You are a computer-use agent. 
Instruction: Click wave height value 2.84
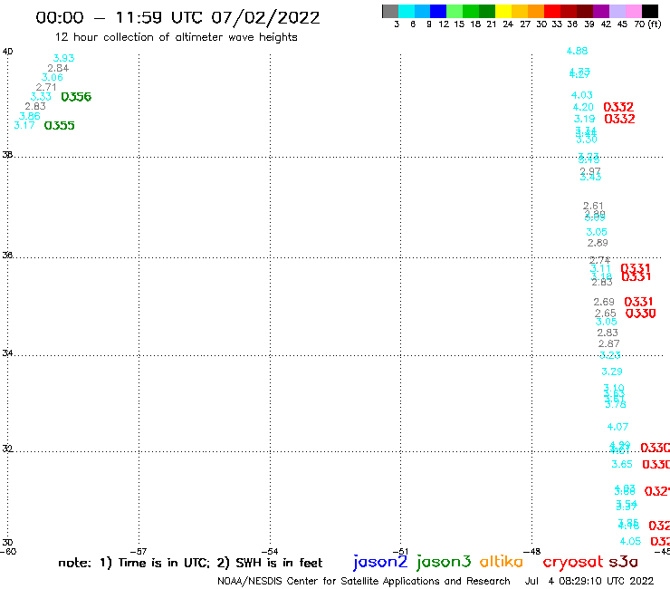click(58, 68)
